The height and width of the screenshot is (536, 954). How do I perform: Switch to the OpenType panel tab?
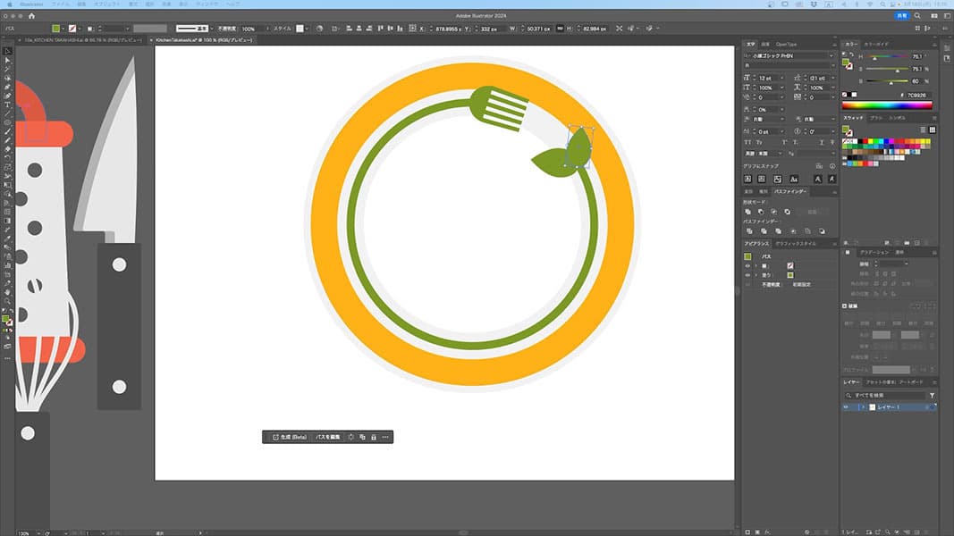[x=786, y=44]
